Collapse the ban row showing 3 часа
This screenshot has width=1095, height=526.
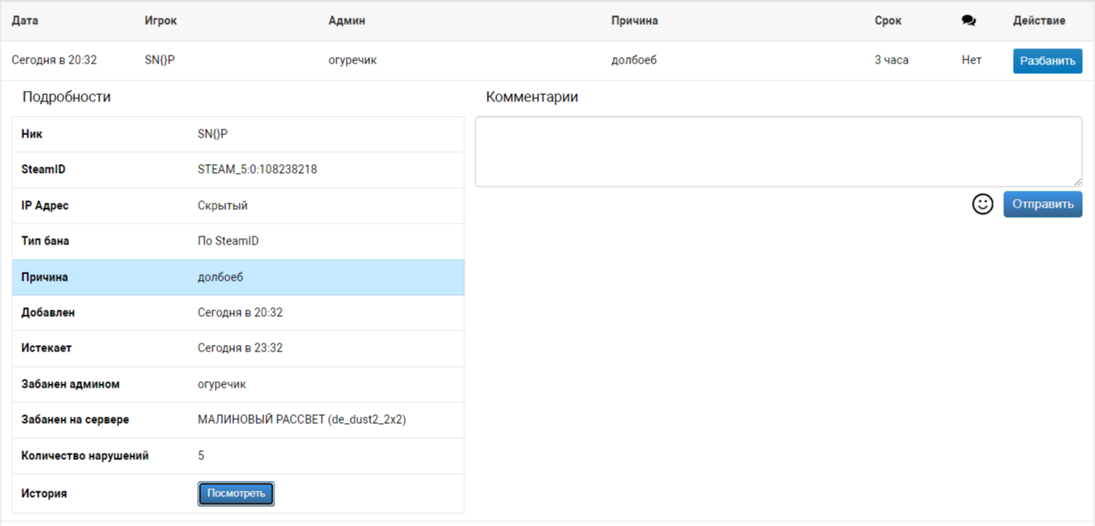[891, 60]
